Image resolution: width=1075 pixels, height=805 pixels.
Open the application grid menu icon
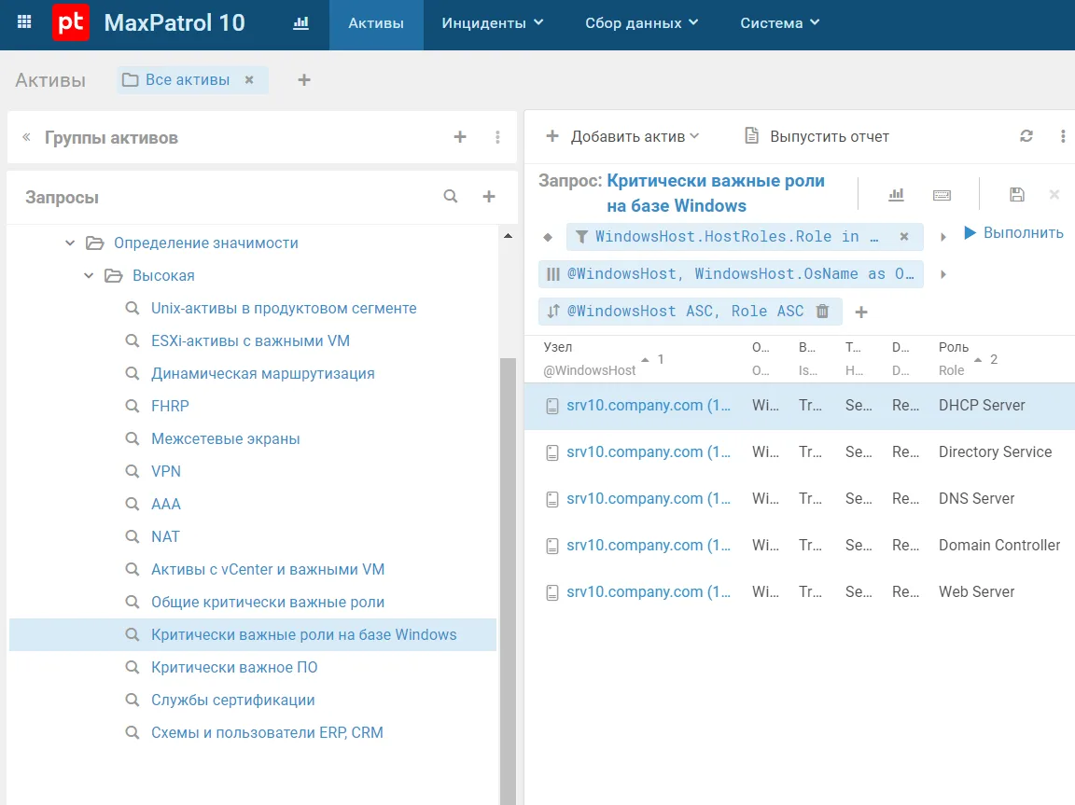[x=24, y=22]
